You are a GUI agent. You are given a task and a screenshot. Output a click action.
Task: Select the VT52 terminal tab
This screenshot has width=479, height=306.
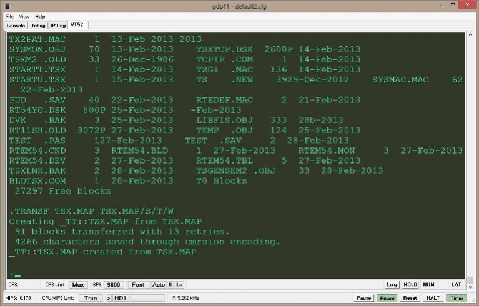pos(79,26)
